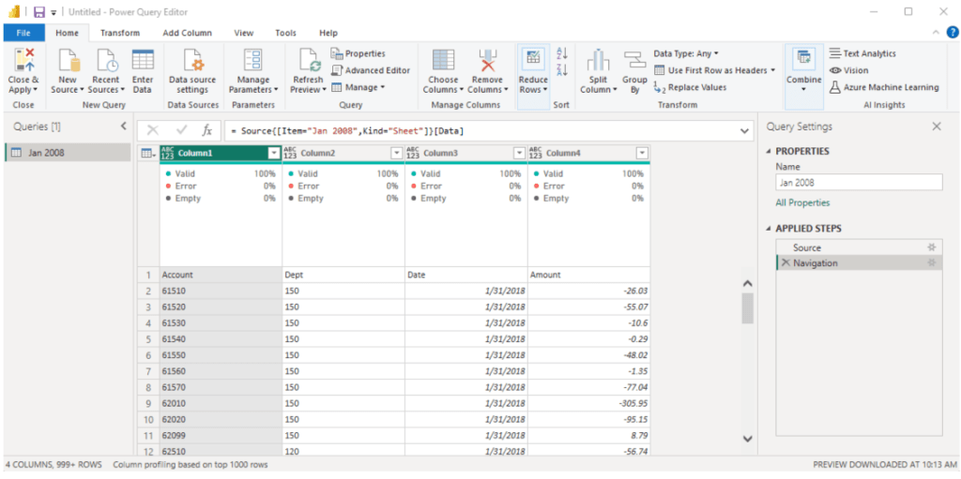Switch to the Transform tab

120,33
